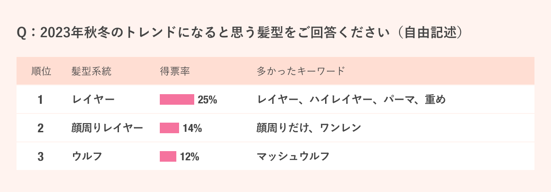Click the 多かったキーワード column header

[x=301, y=71]
